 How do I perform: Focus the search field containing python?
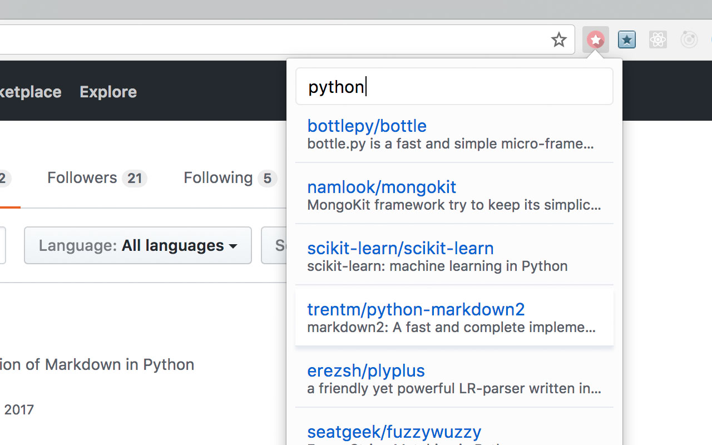[454, 86]
